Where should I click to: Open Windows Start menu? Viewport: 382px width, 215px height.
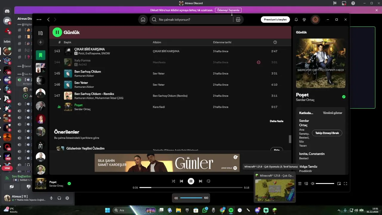click(107, 210)
